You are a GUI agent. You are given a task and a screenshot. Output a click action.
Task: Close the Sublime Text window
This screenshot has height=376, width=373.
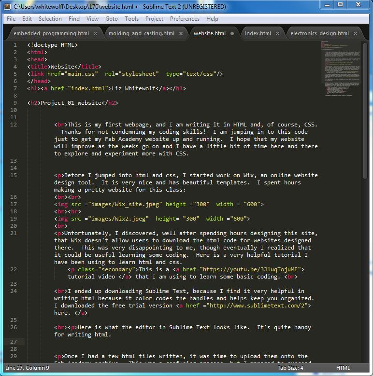tap(358, 5)
